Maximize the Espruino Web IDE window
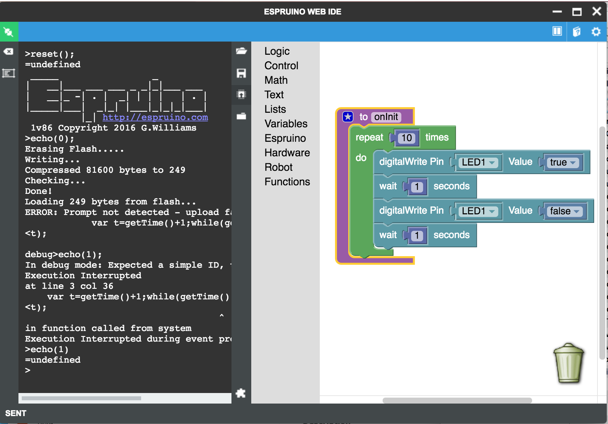 577,12
